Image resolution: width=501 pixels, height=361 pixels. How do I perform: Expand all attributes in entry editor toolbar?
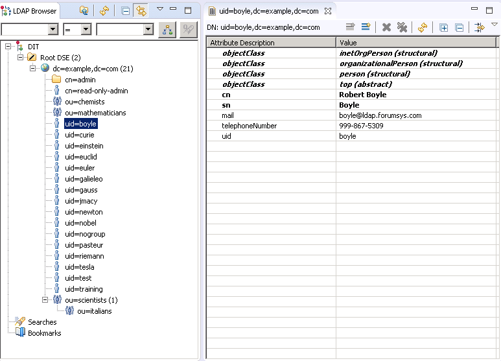(x=443, y=28)
